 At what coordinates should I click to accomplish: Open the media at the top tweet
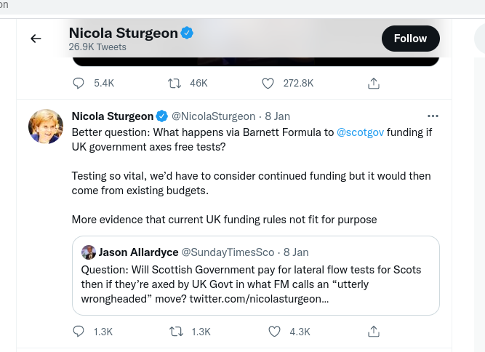click(x=256, y=61)
